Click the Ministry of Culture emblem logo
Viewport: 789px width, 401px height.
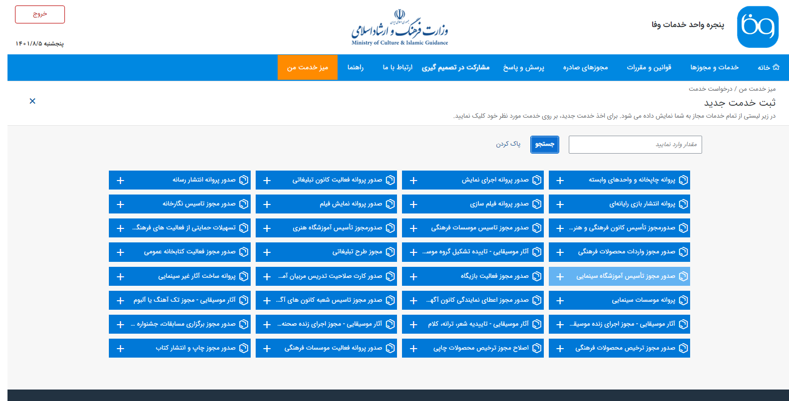pos(399,28)
